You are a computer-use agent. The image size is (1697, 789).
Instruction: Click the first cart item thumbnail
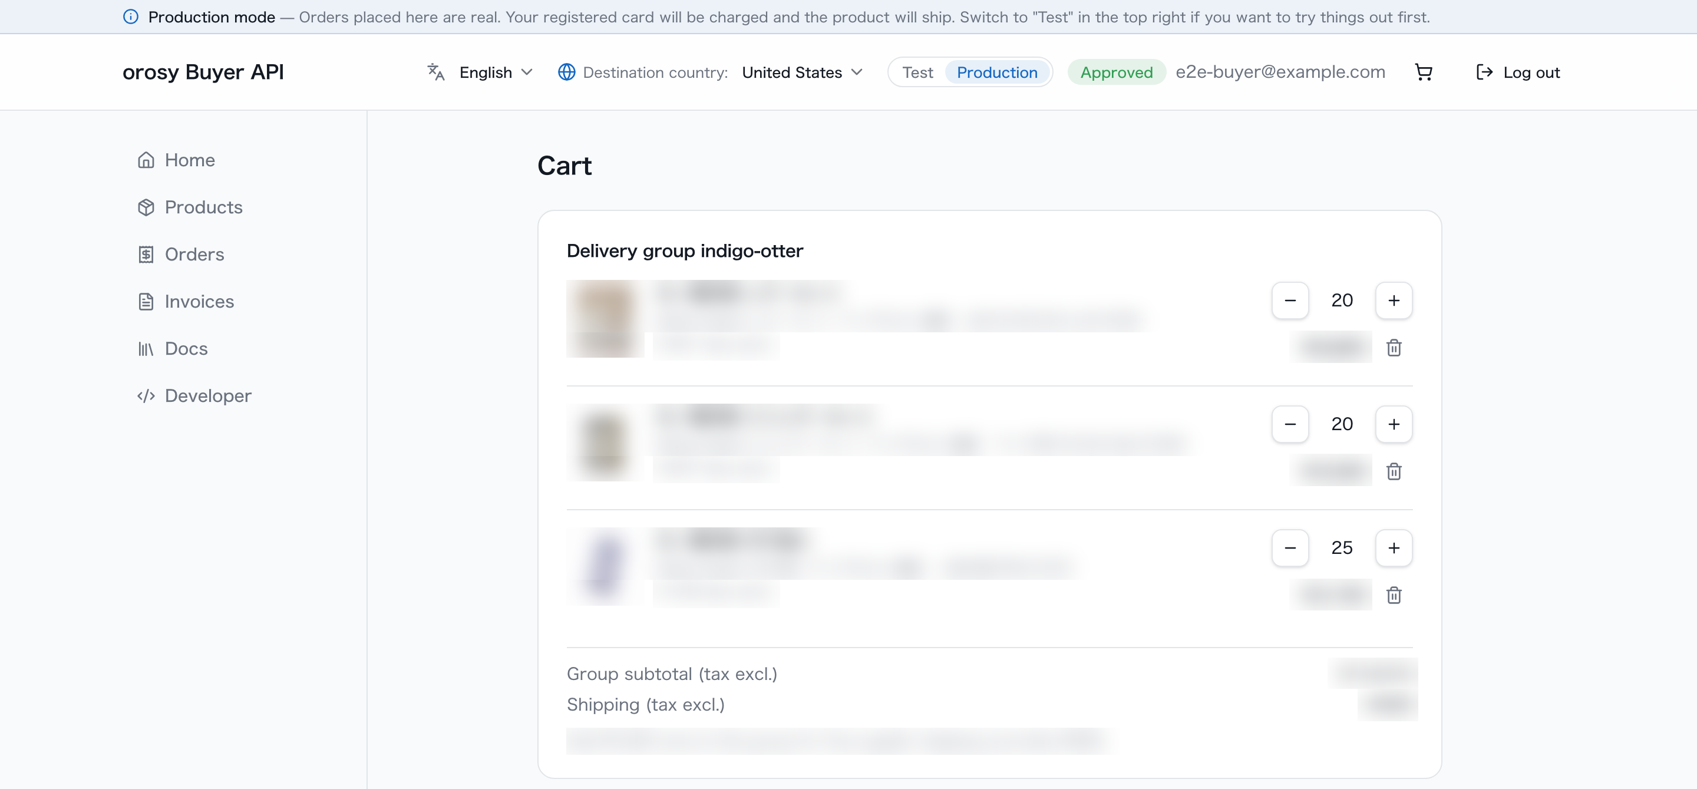pos(605,319)
